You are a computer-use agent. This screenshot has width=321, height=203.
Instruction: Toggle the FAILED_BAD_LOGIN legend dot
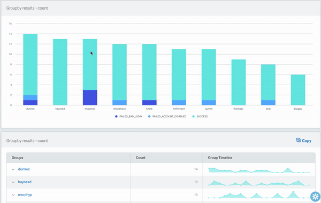[116, 116]
